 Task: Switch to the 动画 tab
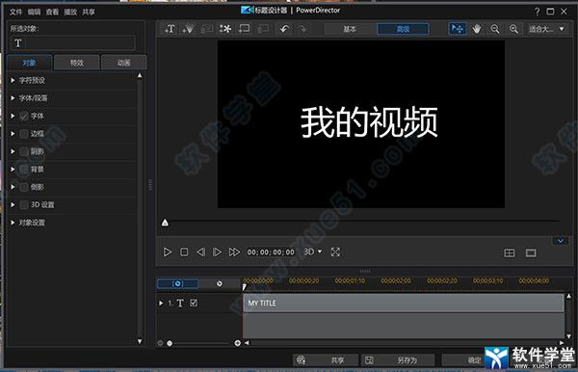(124, 63)
